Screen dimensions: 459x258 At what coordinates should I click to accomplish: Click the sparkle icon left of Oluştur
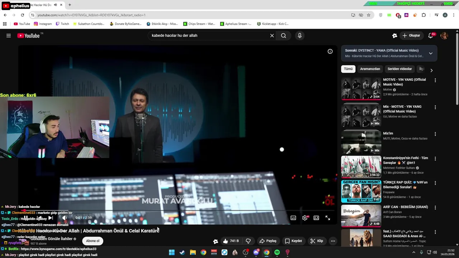point(394,35)
